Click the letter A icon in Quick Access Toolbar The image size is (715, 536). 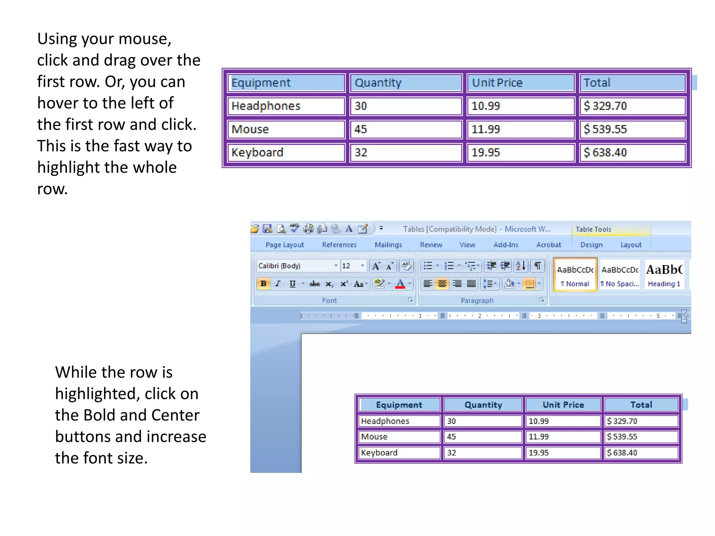point(349,229)
